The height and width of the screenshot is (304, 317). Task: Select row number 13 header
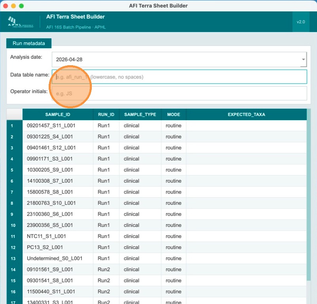coord(15,259)
